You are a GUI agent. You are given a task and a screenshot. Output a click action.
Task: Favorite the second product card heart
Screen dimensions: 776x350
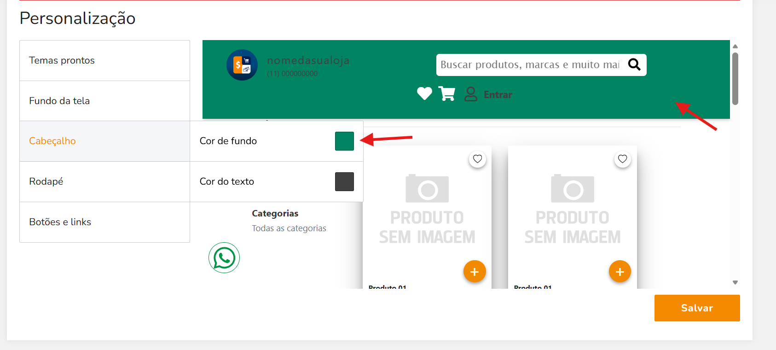tap(623, 159)
